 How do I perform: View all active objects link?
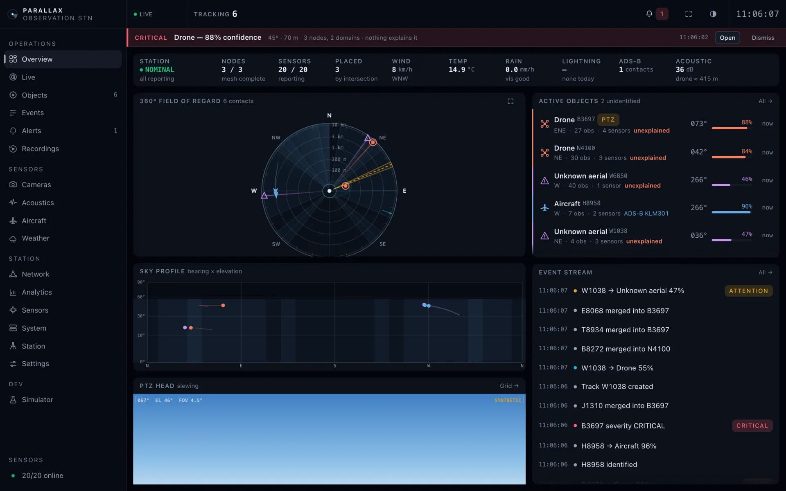click(765, 101)
